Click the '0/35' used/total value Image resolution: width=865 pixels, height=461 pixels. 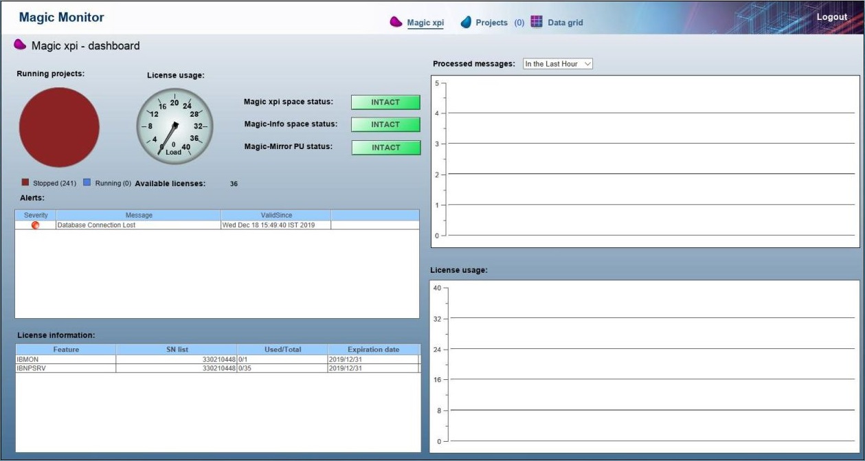[x=245, y=368]
